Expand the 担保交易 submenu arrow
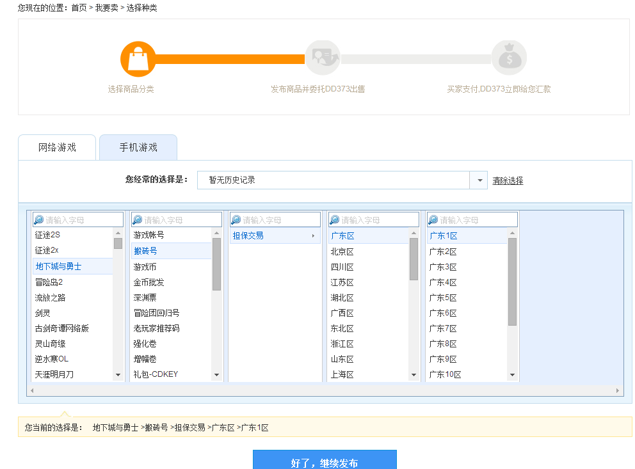Screen dimensions: 635x469 click(x=313, y=235)
